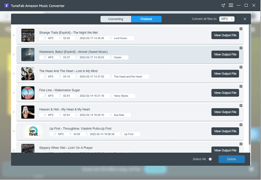The height and width of the screenshot is (180, 261).
Task: Switch to the Converting tab
Action: click(116, 19)
